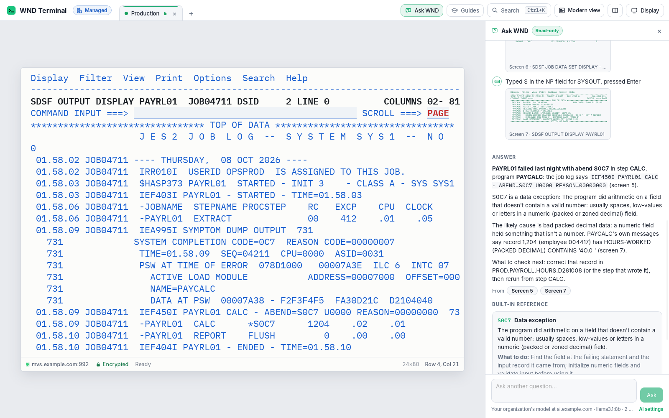The height and width of the screenshot is (418, 669).
Task: Open the terminal Help menu
Action: (297, 78)
